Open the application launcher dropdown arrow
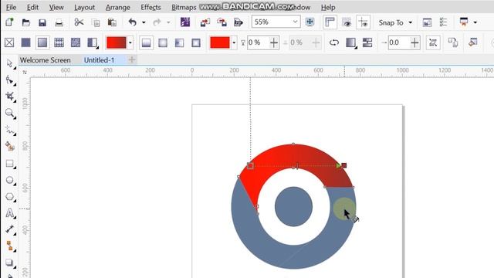This screenshot has height=278, width=494. coord(475,22)
